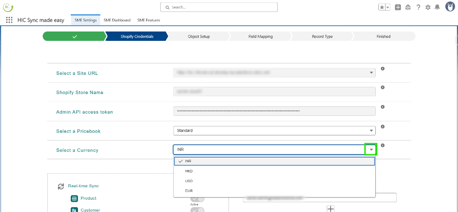Image resolution: width=458 pixels, height=212 pixels.
Task: Click the Real-time Sync label
Action: (84, 186)
